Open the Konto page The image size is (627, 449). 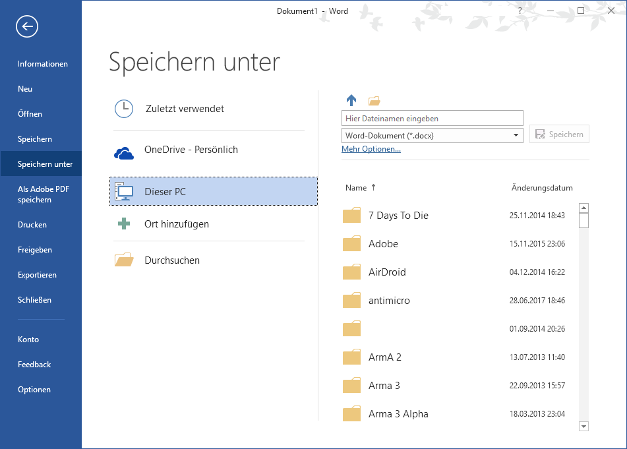(28, 340)
